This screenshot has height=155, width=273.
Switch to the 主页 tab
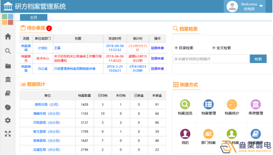pyautogui.click(x=33, y=18)
